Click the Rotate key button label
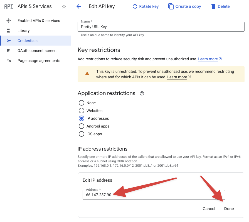The image size is (249, 222). coord(149,6)
